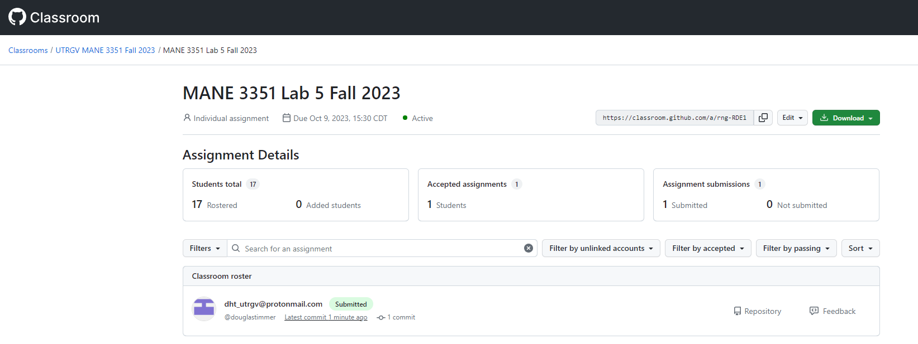The height and width of the screenshot is (344, 918).
Task: Expand Filter by unlinked accounts
Action: coord(601,248)
